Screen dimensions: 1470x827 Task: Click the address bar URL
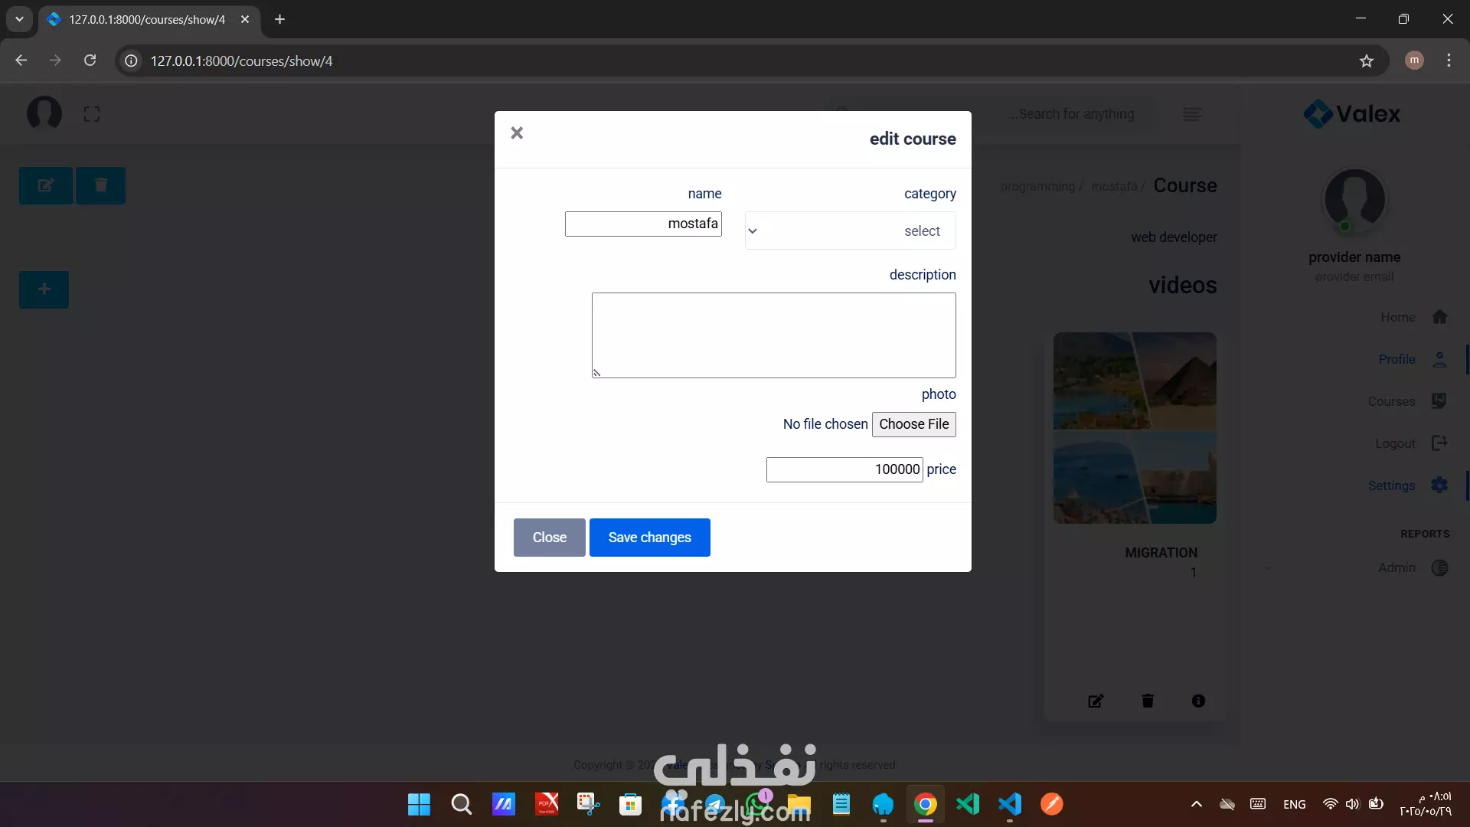241,60
